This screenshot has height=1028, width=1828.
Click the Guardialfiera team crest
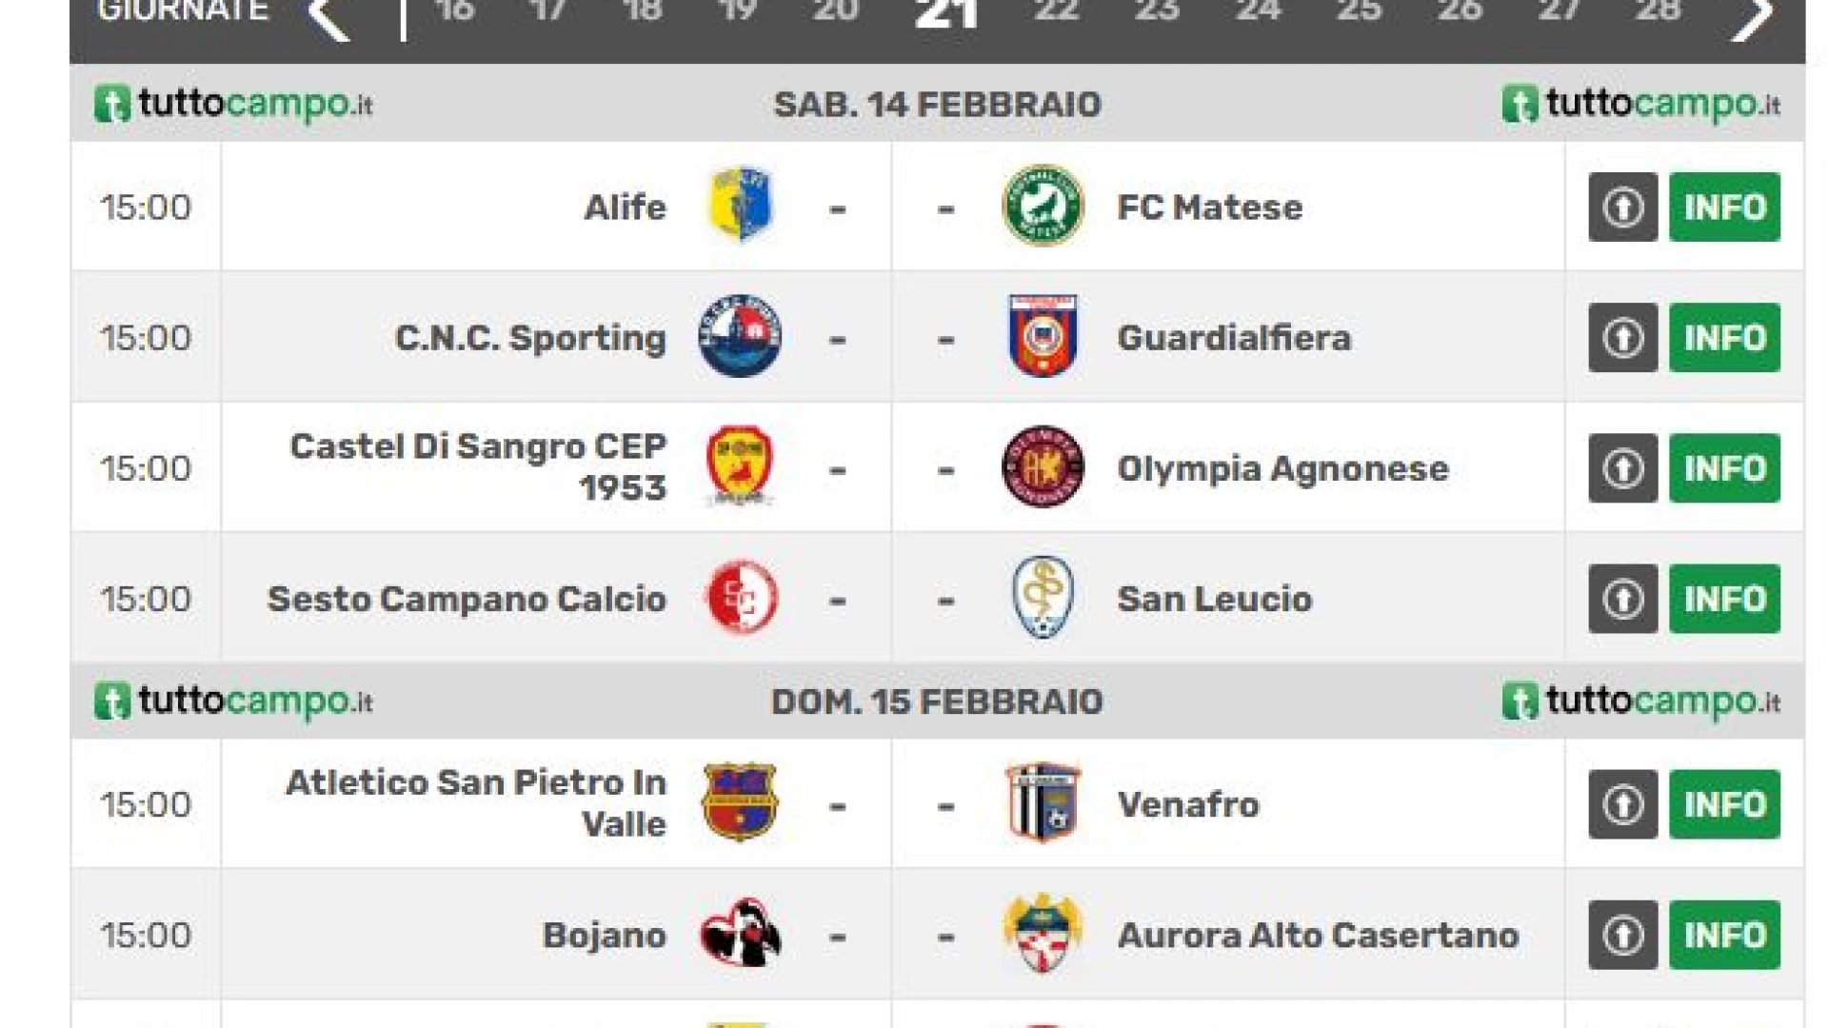pos(1043,337)
